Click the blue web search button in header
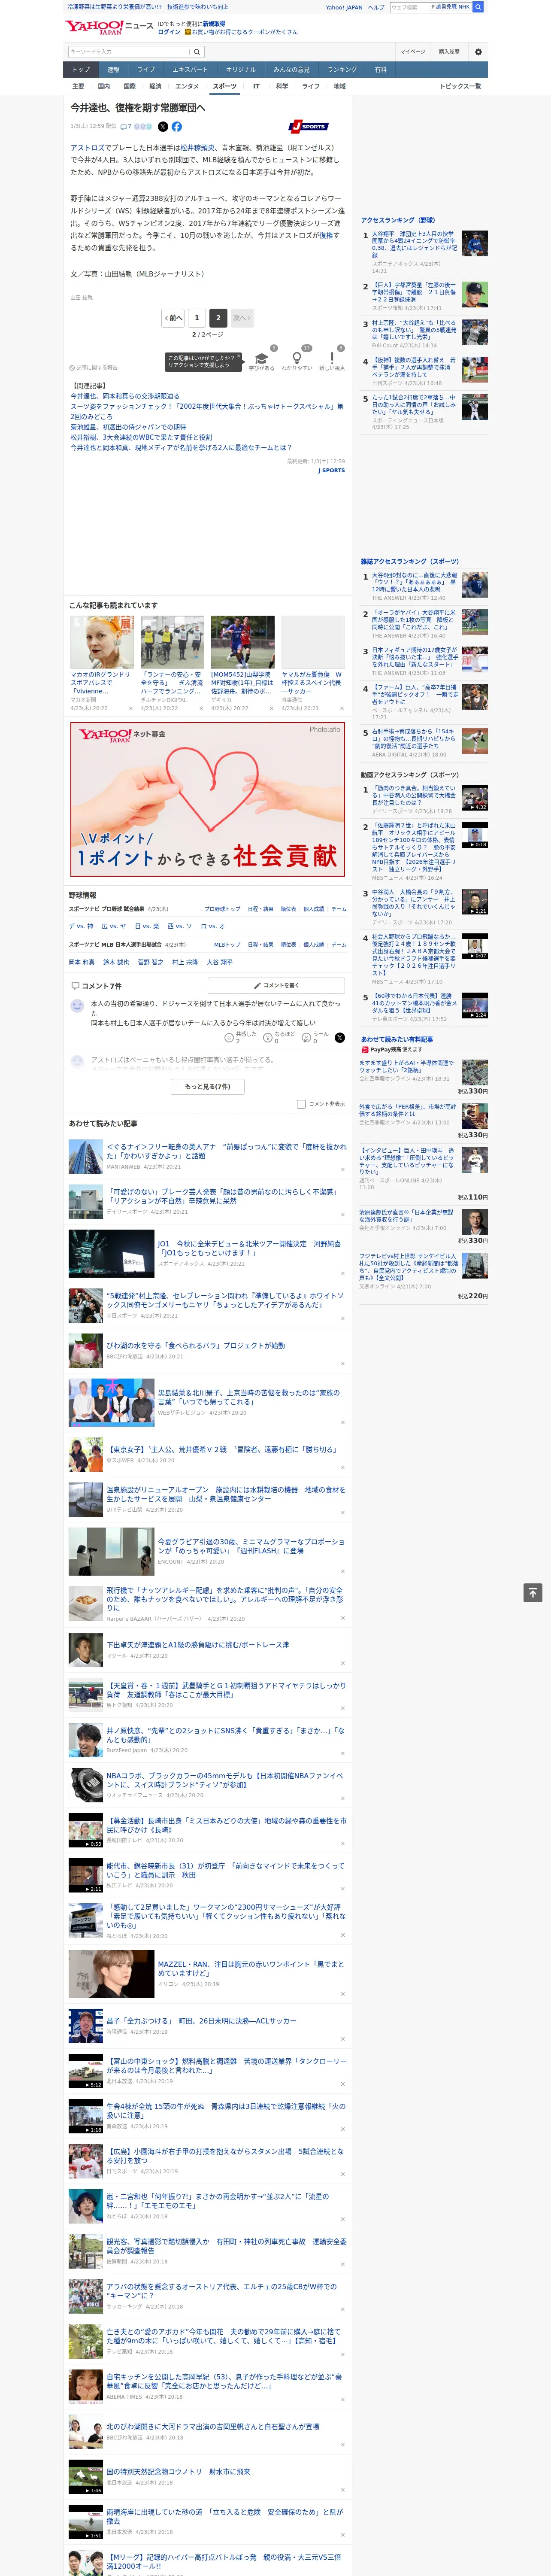The width and height of the screenshot is (551, 2576). [478, 7]
